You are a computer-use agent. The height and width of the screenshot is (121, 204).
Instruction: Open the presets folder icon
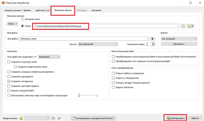[x=21, y=118]
